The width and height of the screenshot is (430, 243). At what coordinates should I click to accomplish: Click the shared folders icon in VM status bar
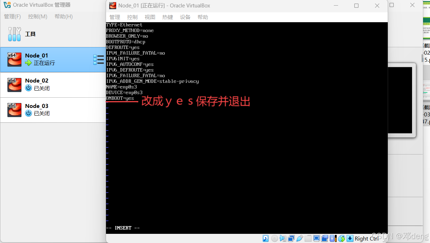(x=308, y=238)
